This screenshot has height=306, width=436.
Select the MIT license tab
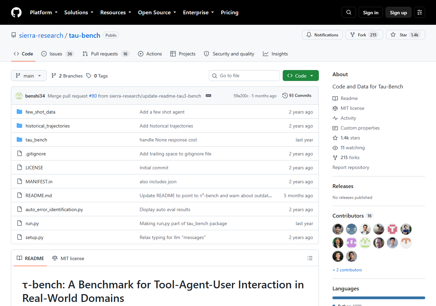click(x=68, y=258)
